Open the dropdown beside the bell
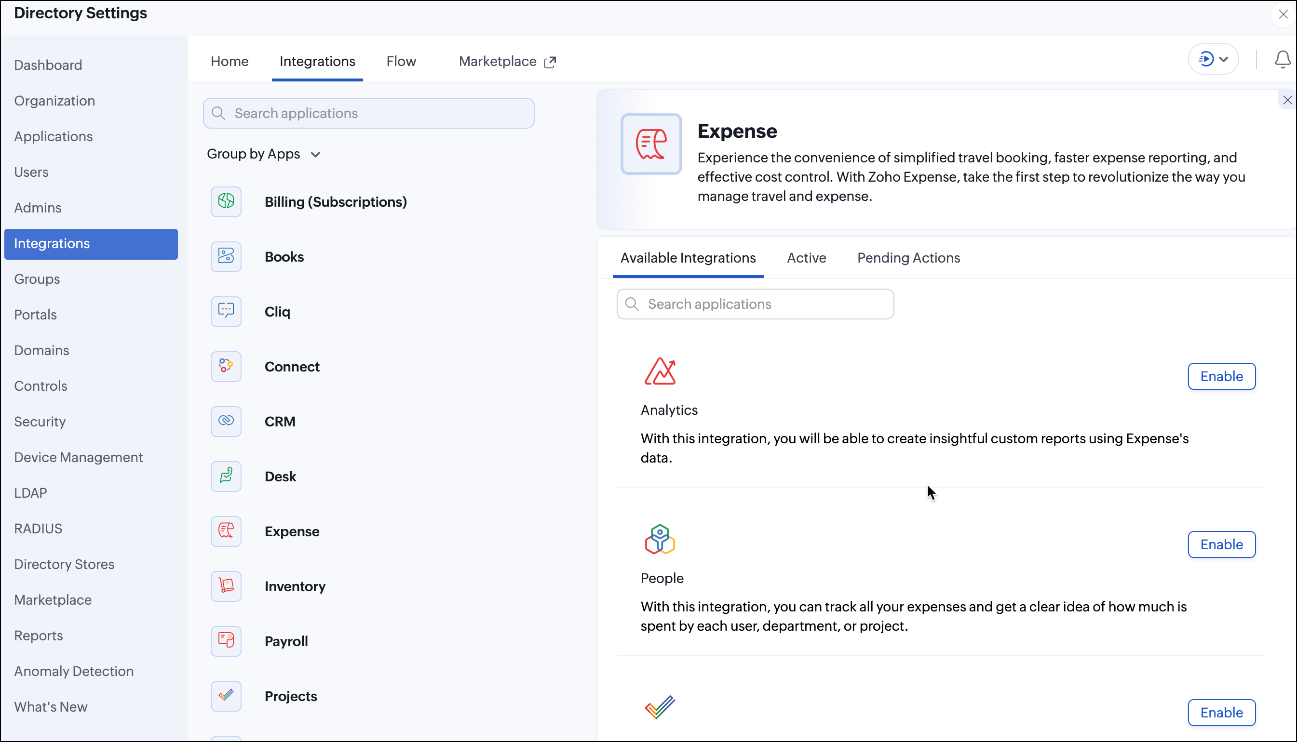 (x=1213, y=60)
